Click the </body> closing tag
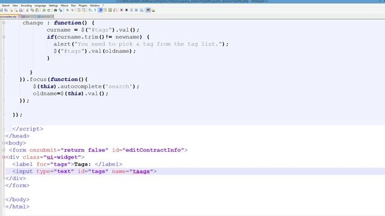 click(17, 200)
